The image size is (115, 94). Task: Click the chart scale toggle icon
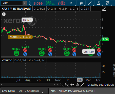104,9
